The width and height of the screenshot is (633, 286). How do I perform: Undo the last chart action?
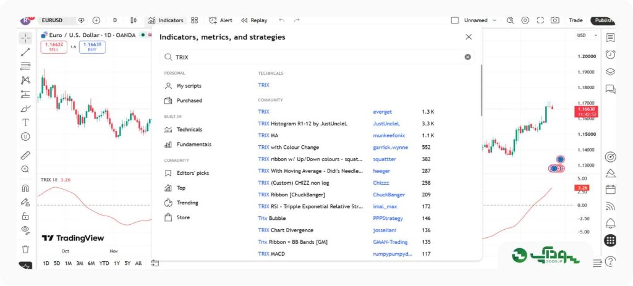point(282,20)
